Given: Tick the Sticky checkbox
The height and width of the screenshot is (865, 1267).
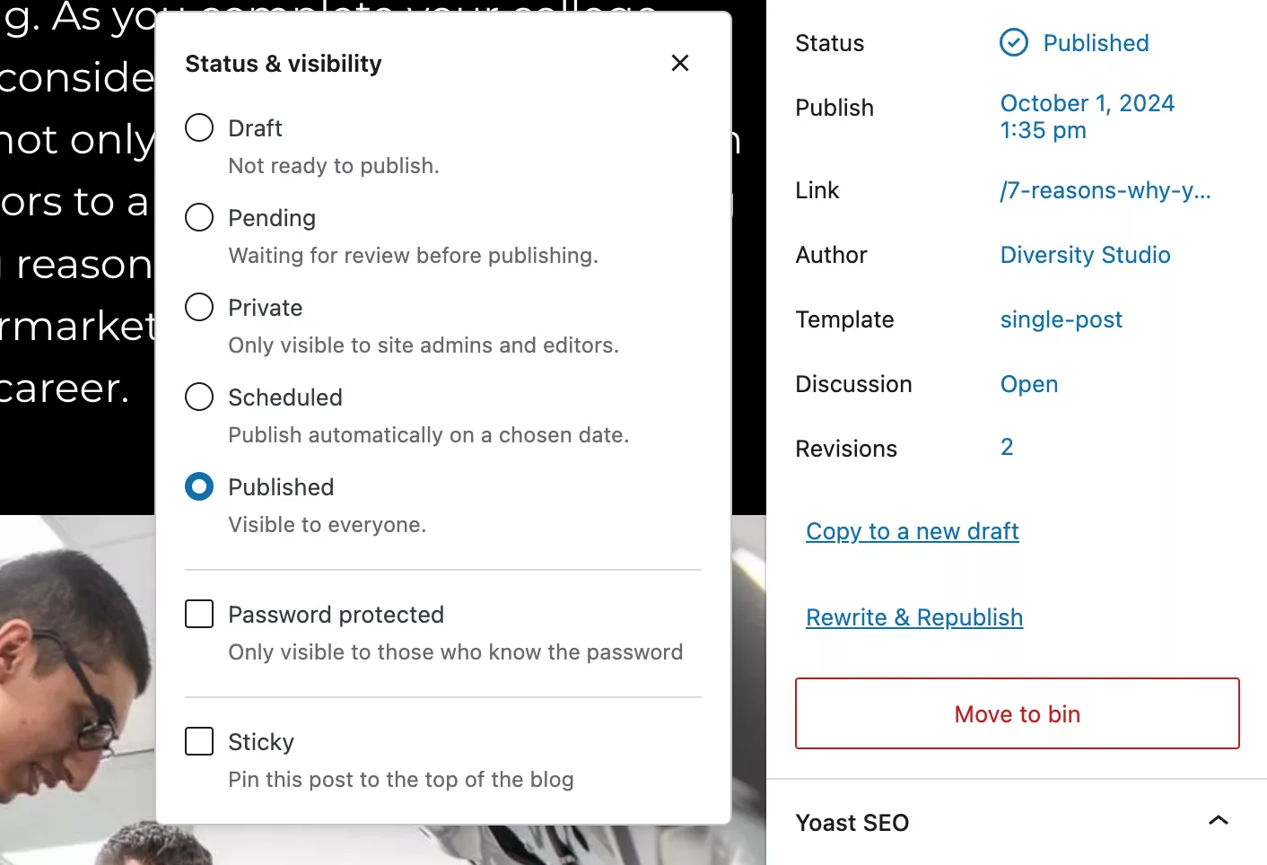Looking at the screenshot, I should (x=199, y=741).
